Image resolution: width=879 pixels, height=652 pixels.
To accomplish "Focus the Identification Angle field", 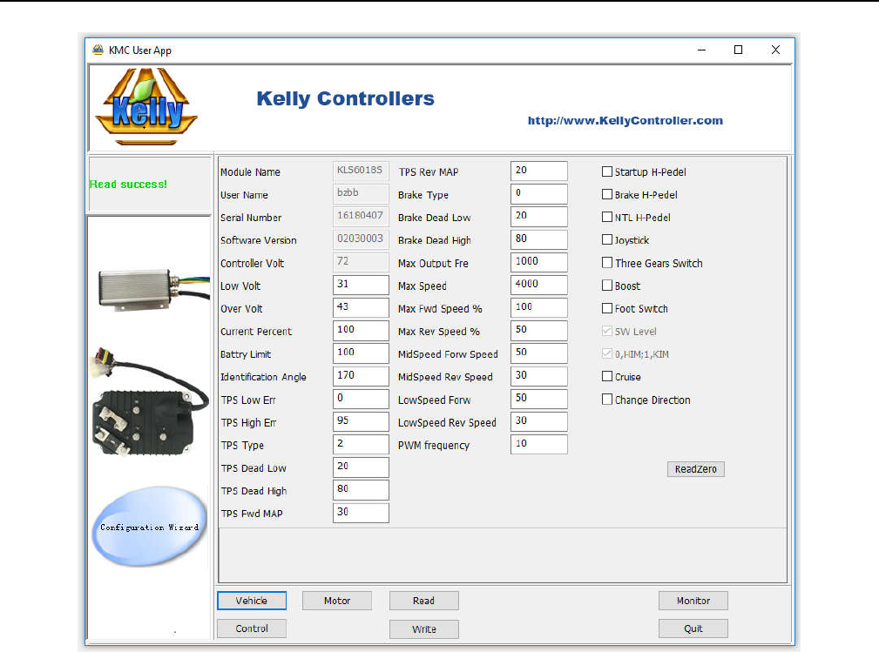I will tap(361, 376).
